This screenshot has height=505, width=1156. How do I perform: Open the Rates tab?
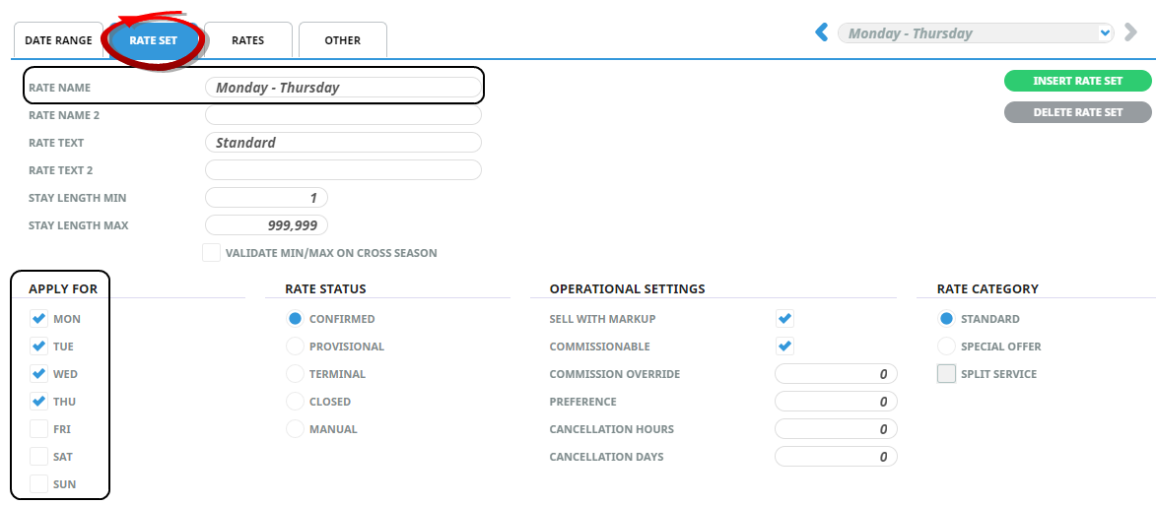tap(247, 40)
